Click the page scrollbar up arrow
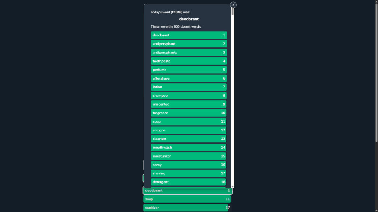This screenshot has height=212, width=378. click(376, 1)
